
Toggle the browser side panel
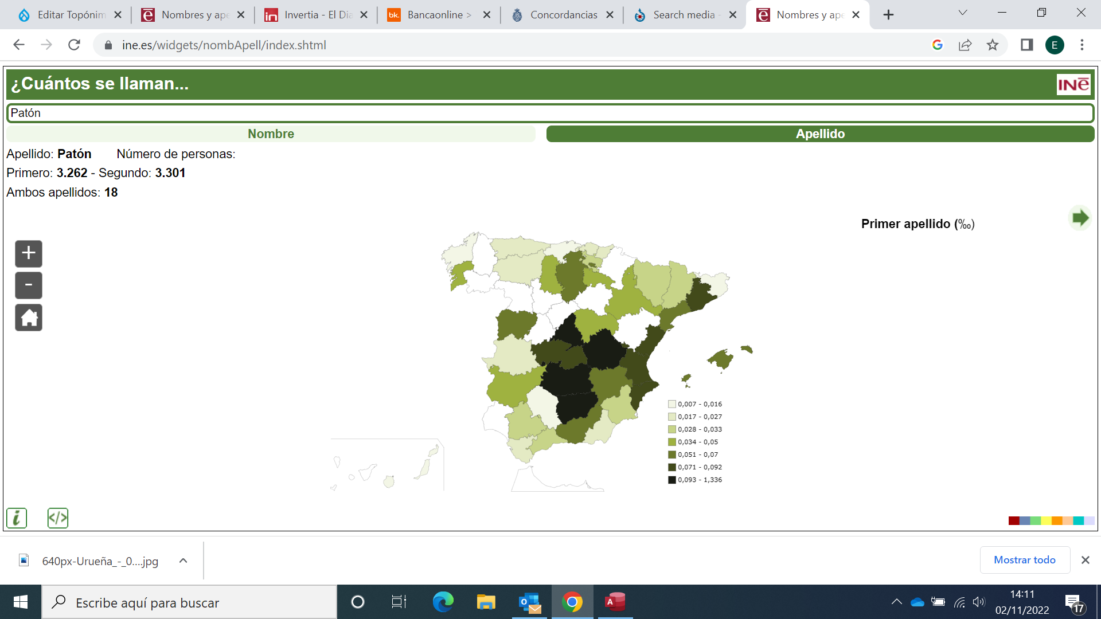pos(1026,45)
